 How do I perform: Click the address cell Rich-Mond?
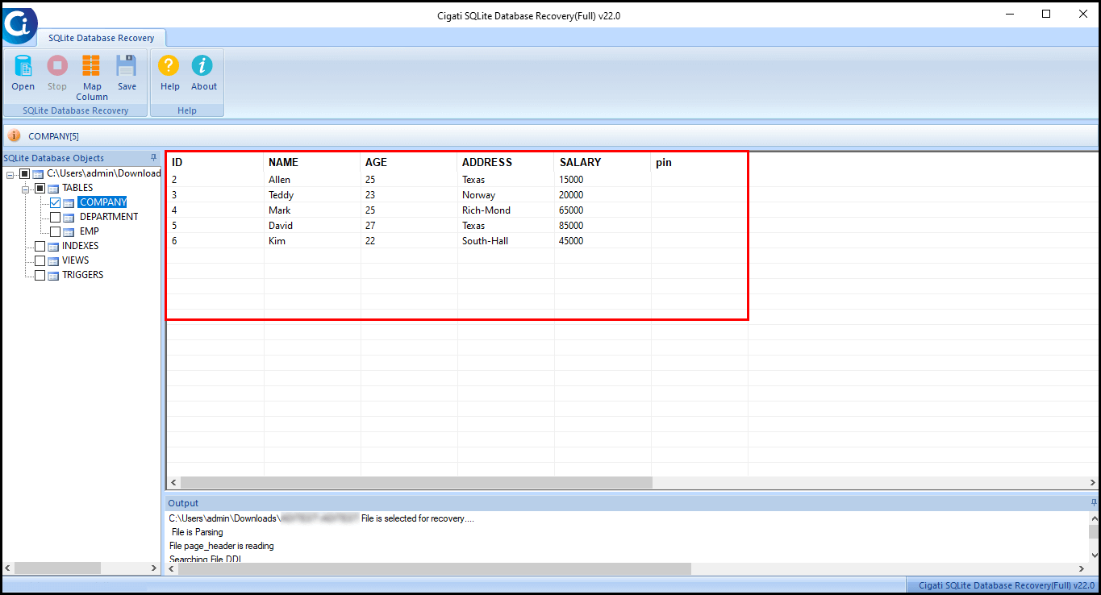coord(506,210)
